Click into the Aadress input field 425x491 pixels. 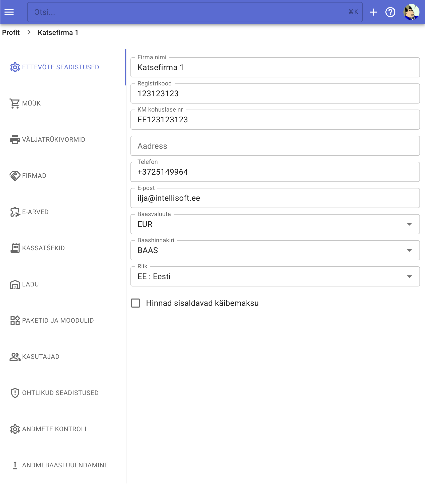tap(275, 146)
